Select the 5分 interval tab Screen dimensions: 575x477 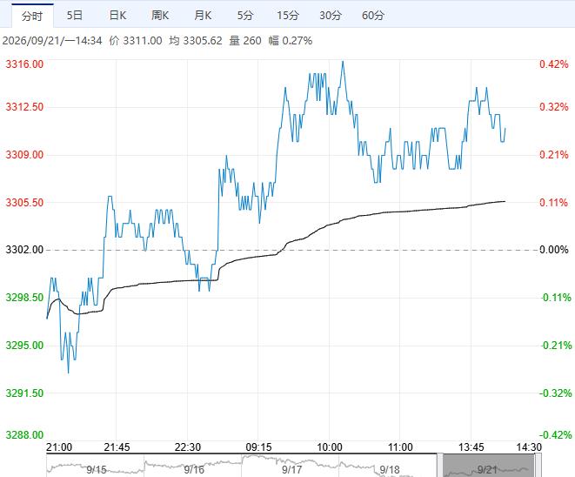point(245,16)
